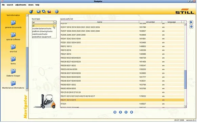197x123 pixels.
Task: Click the blue globe toolbar icon
Action: pos(31,11)
